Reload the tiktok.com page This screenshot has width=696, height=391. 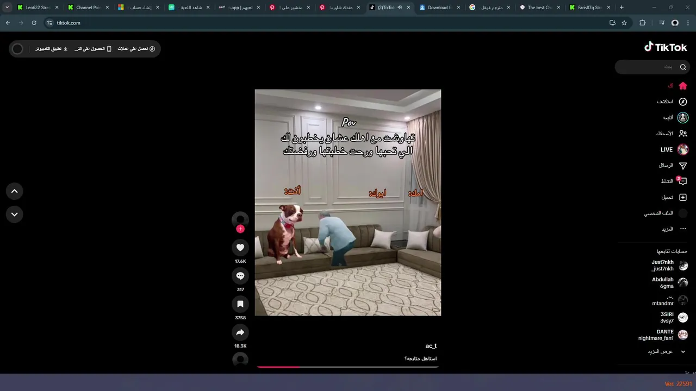pyautogui.click(x=34, y=23)
